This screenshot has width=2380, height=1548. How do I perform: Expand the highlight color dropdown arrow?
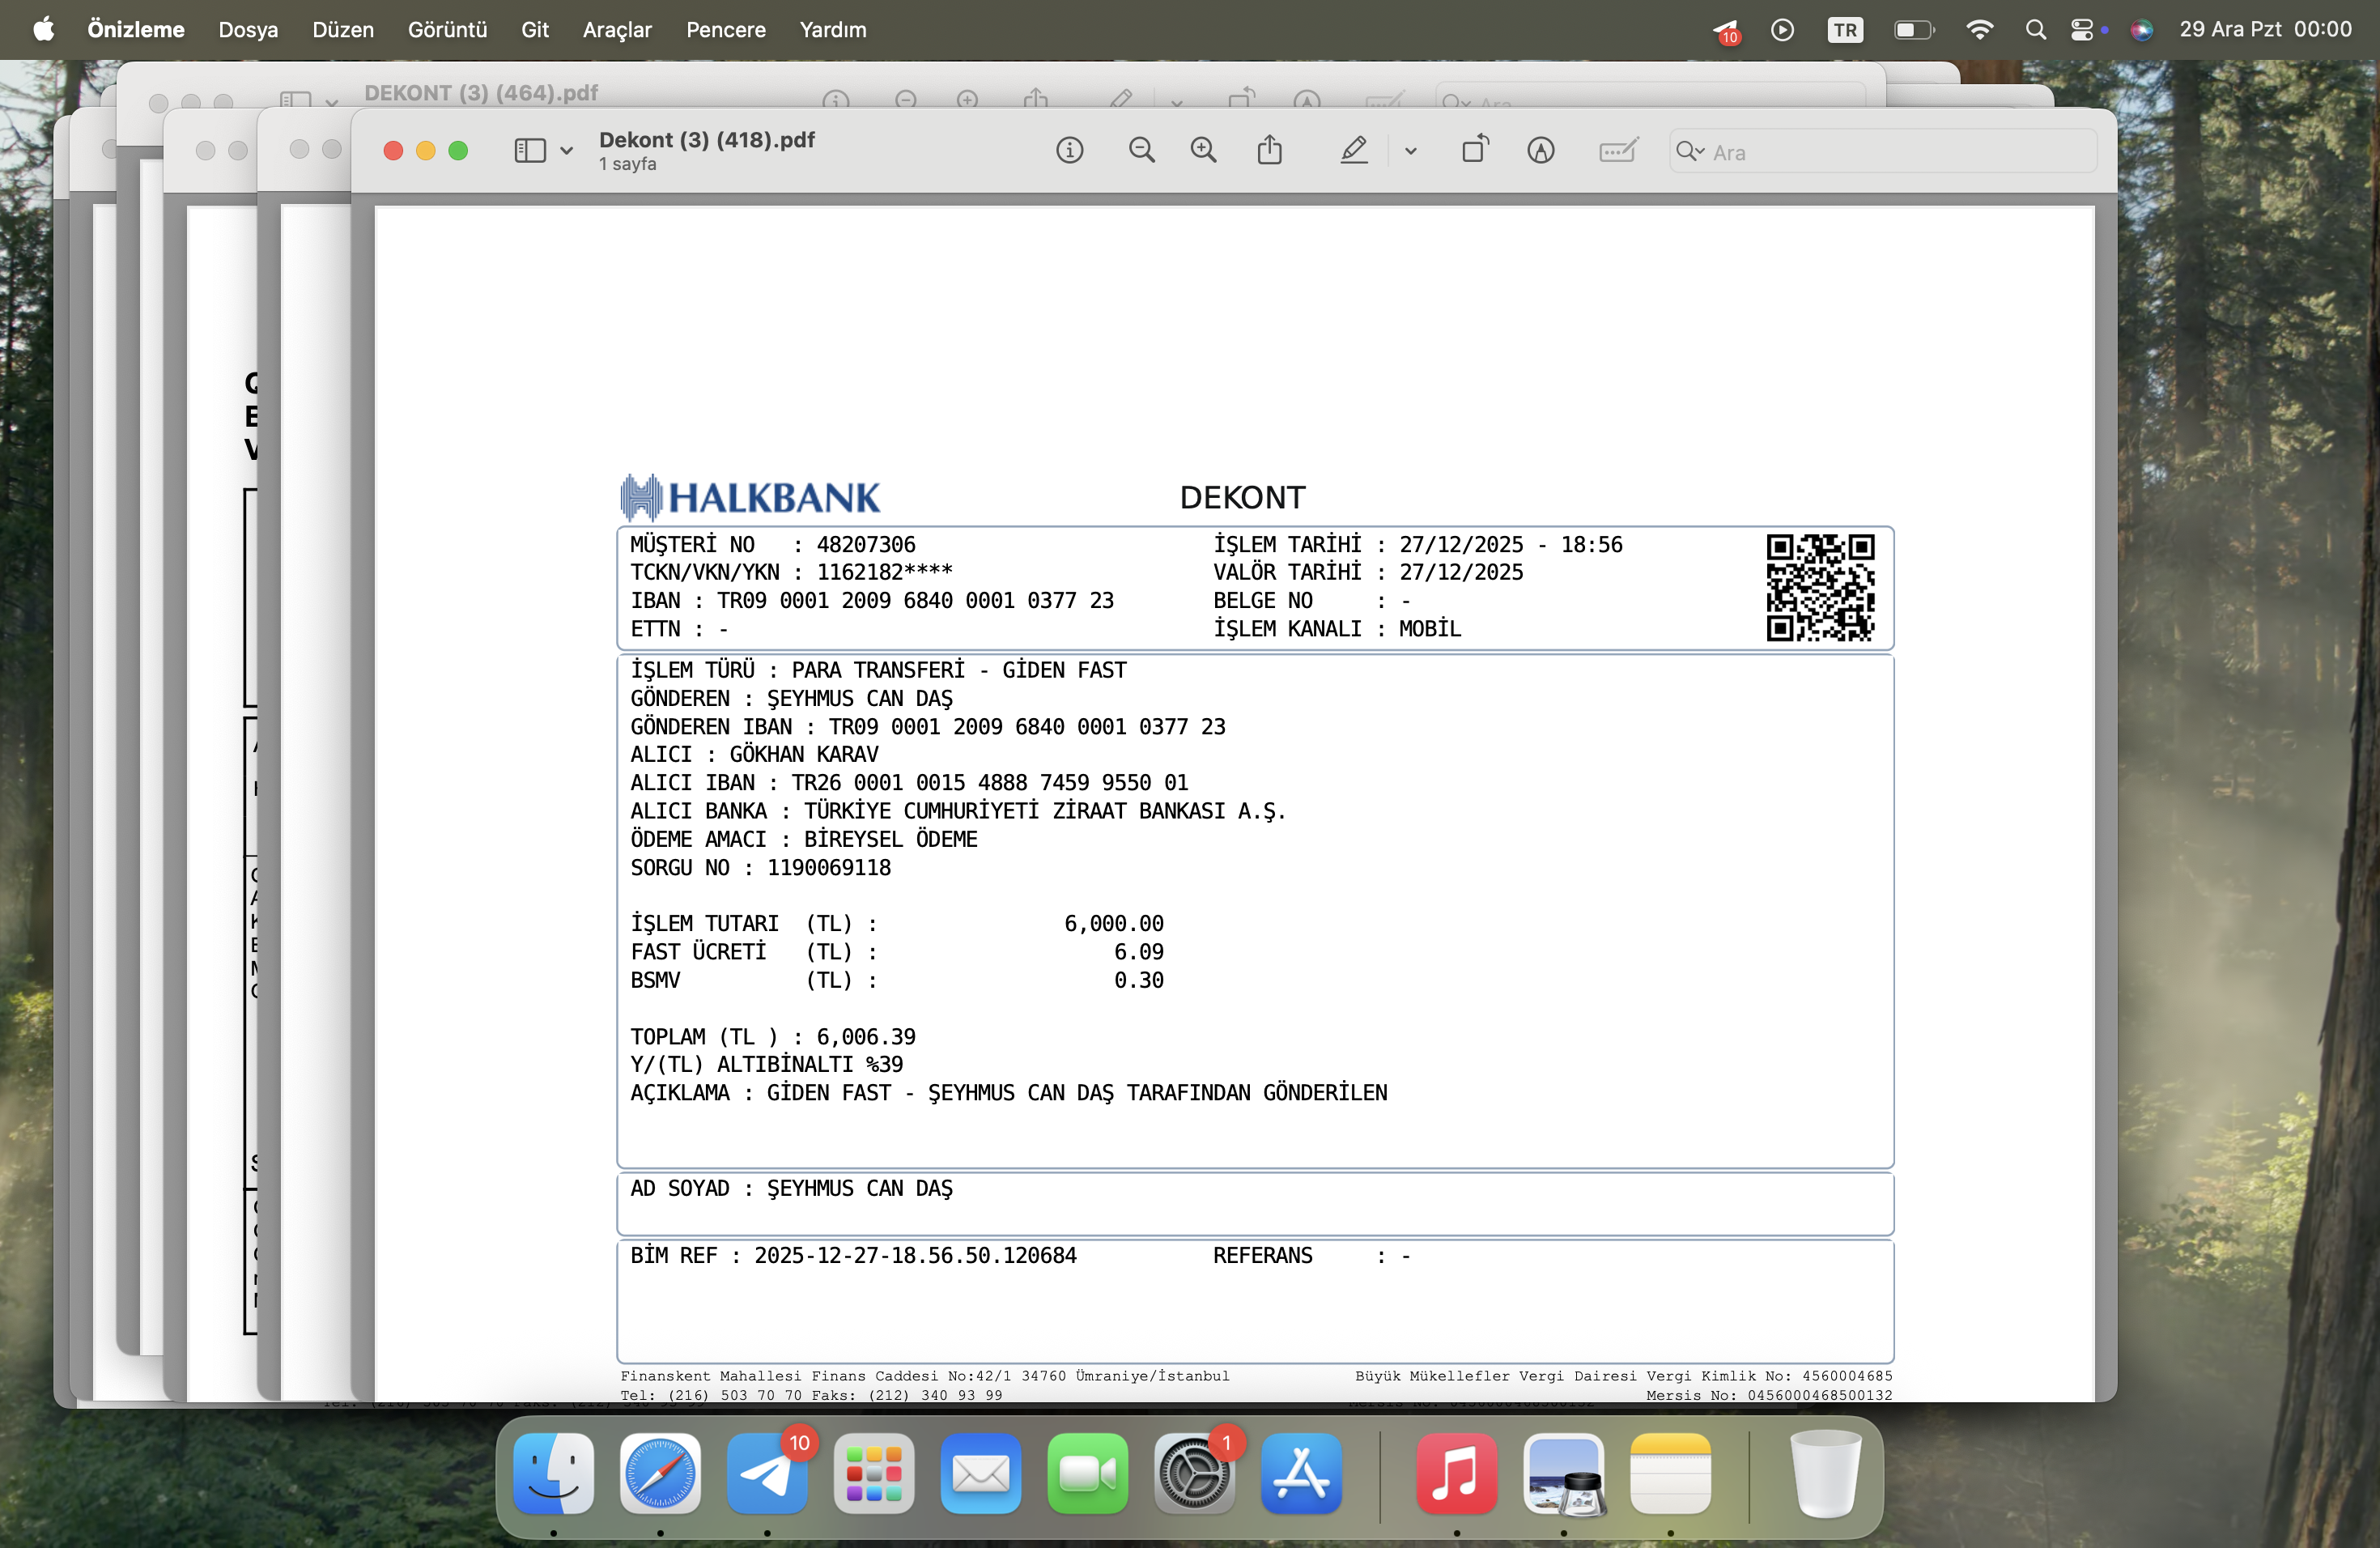[1410, 152]
